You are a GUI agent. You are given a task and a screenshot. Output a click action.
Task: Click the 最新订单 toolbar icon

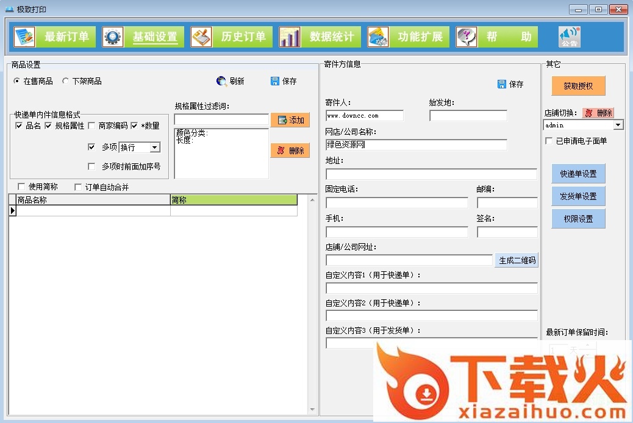tap(25, 37)
